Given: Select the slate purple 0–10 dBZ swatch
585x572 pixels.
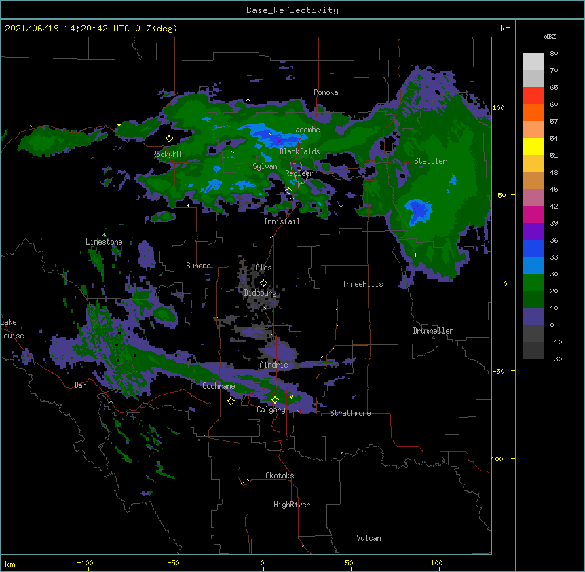Looking at the screenshot, I should (533, 317).
